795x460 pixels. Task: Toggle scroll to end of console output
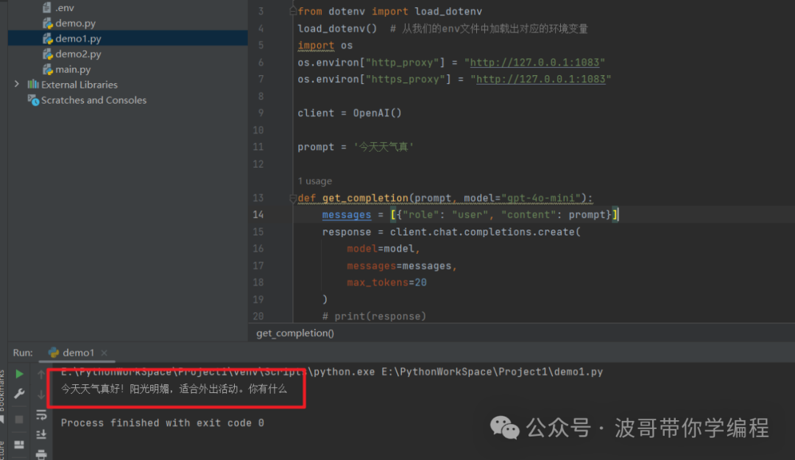point(41,435)
